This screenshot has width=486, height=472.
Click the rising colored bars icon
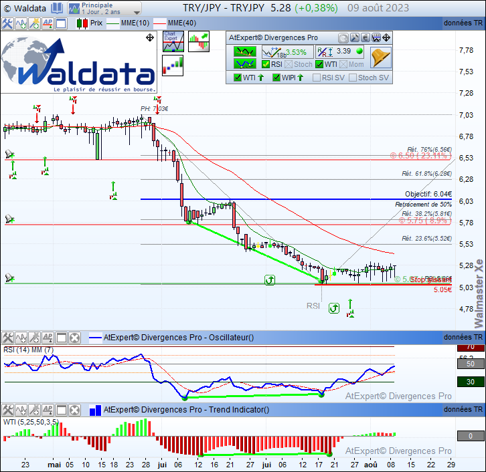[x=173, y=66]
